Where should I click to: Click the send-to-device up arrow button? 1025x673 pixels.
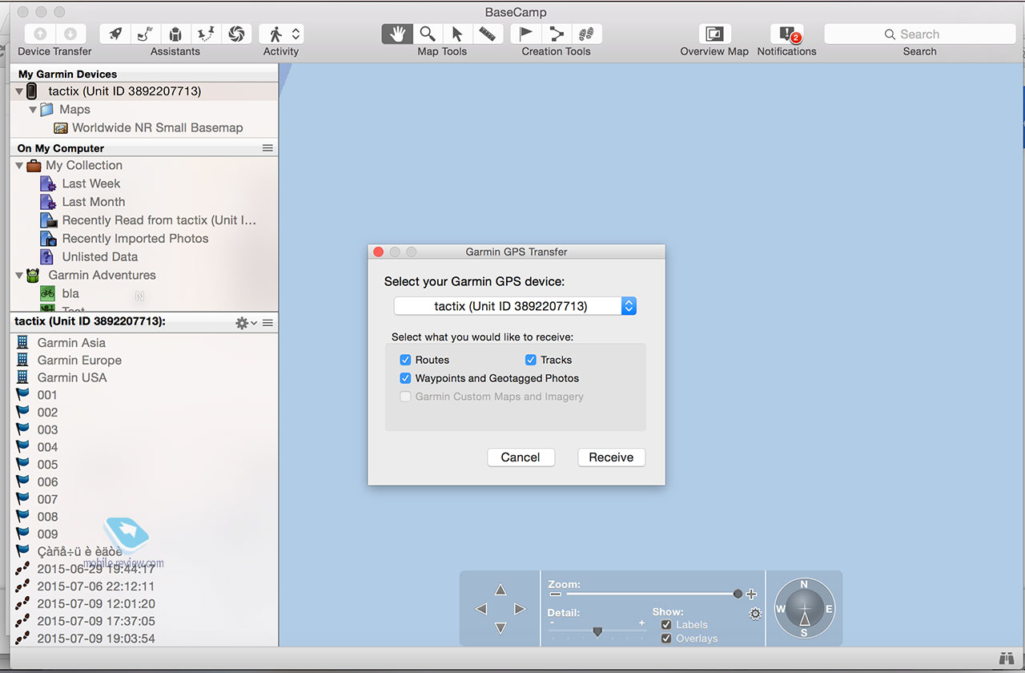(40, 34)
